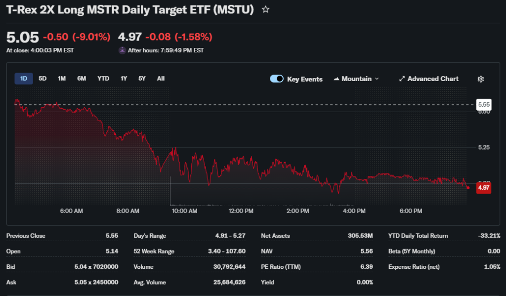Select the 1D time range tab

(23, 79)
